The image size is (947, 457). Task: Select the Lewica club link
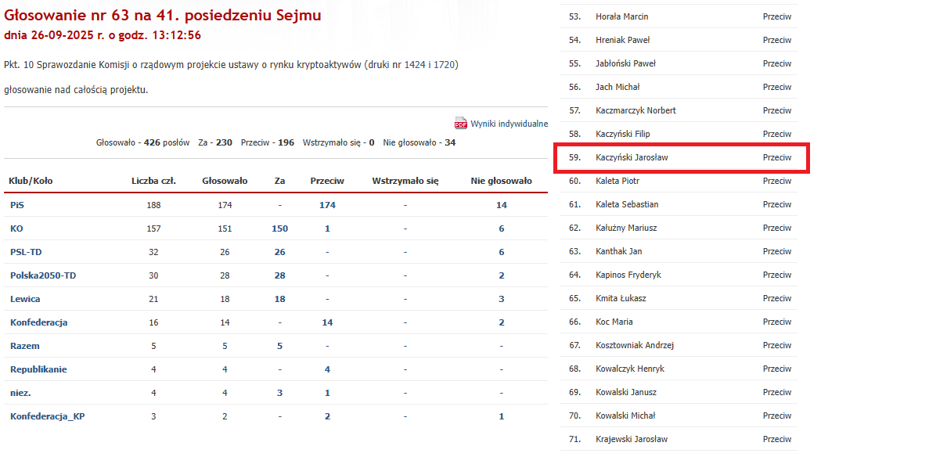25,299
